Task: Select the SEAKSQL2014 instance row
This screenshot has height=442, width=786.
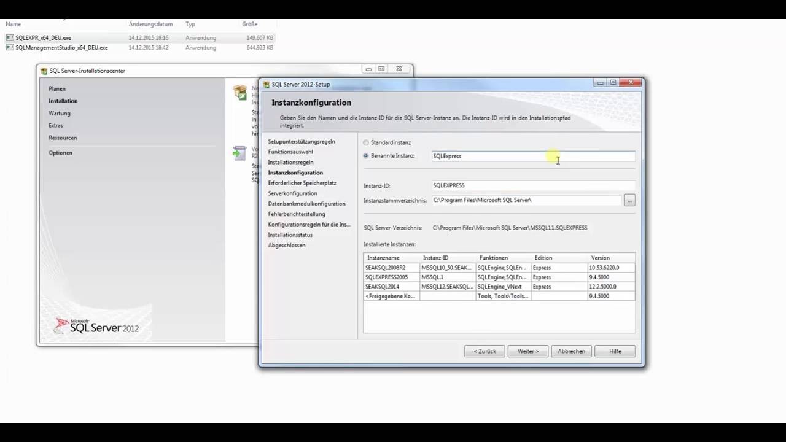Action: tap(499, 287)
